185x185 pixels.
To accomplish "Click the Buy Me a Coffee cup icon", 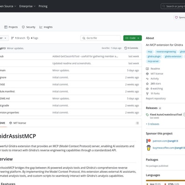I will click(x=149, y=148).
